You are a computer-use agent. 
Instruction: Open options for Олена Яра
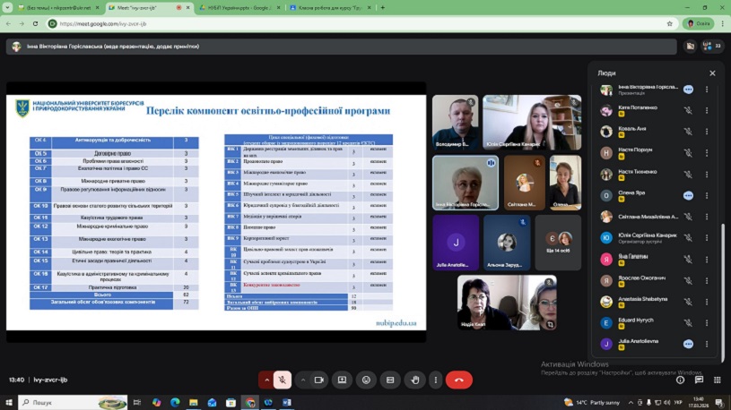pos(707,195)
